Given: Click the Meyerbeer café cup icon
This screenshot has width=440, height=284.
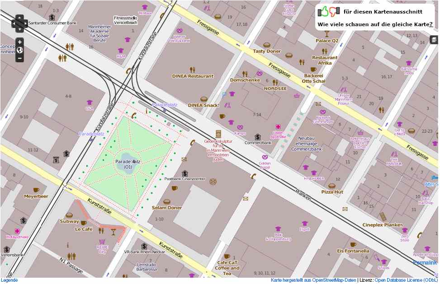Looking at the screenshot, I should (36, 190).
